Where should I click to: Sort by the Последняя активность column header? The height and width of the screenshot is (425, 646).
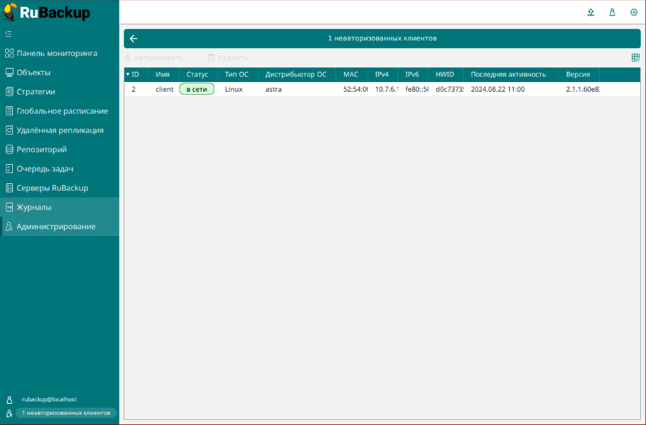(x=508, y=74)
